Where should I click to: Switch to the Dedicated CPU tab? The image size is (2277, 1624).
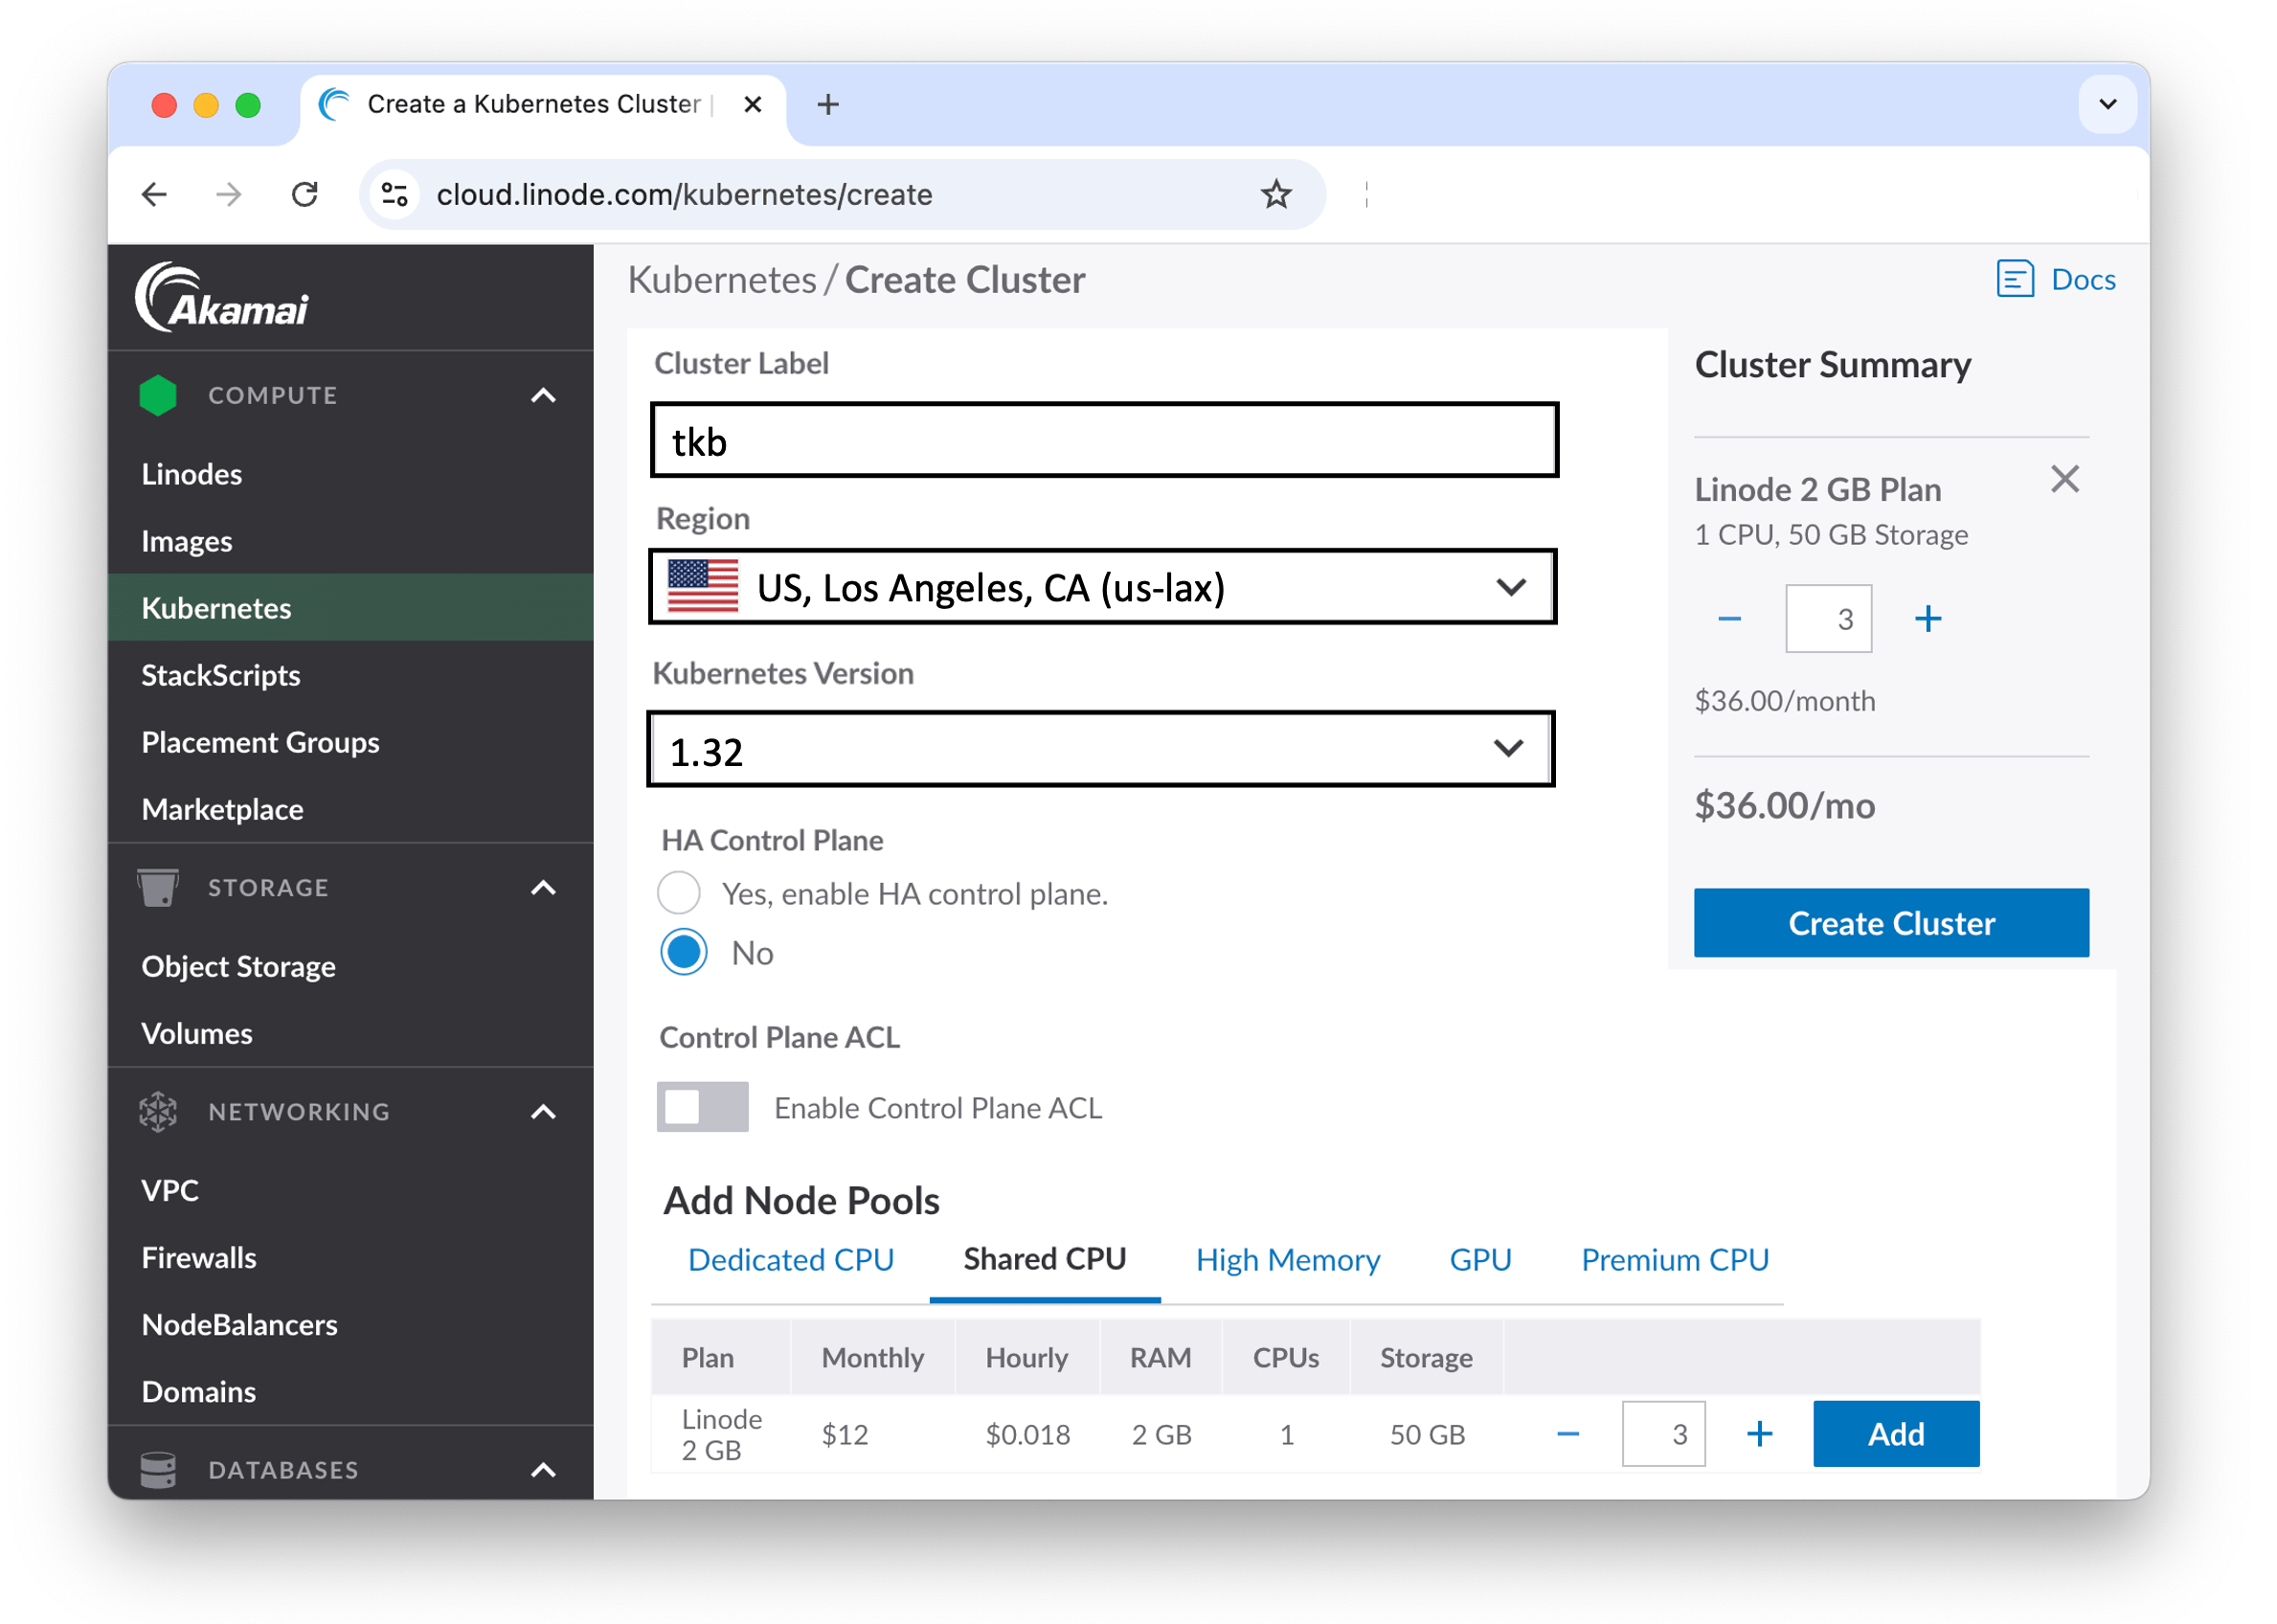(790, 1260)
